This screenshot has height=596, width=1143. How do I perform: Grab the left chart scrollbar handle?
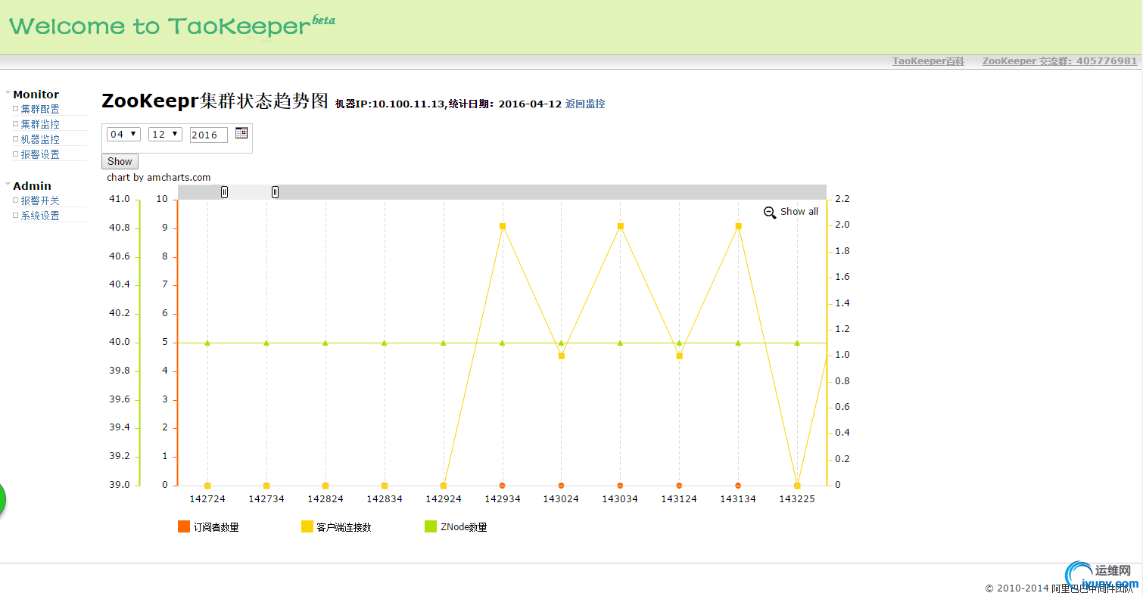point(224,192)
